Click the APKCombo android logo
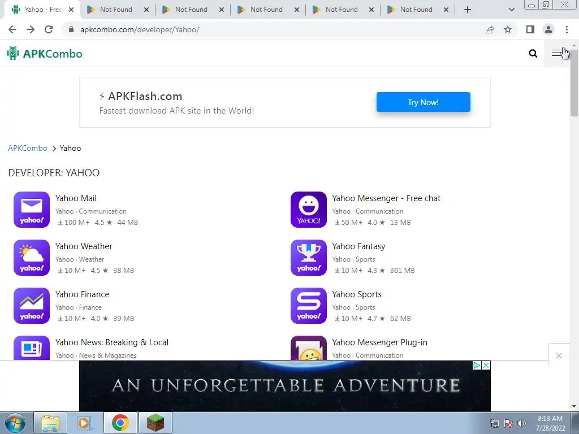The width and height of the screenshot is (579, 434). tap(12, 54)
